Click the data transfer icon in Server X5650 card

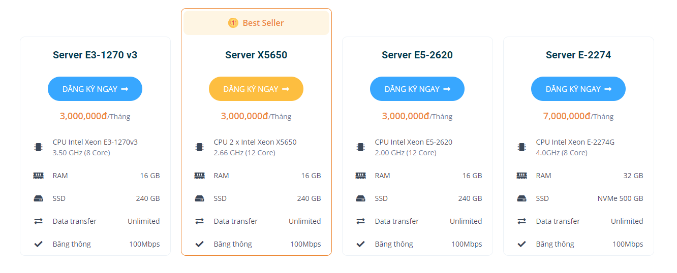pos(199,221)
